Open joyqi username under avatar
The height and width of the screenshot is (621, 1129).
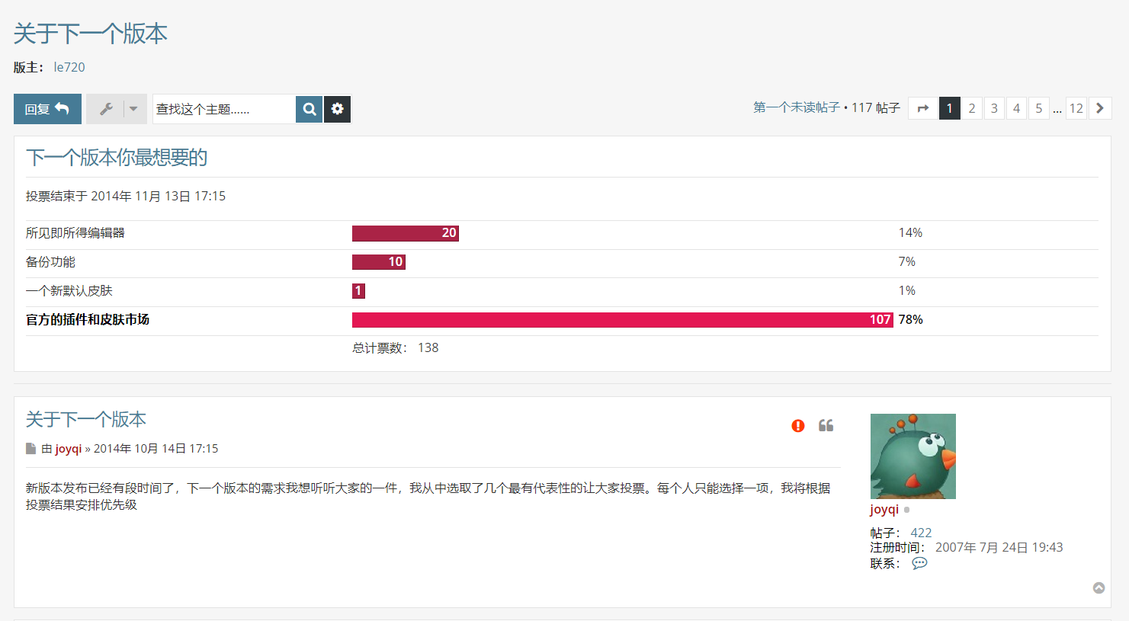[x=884, y=510]
